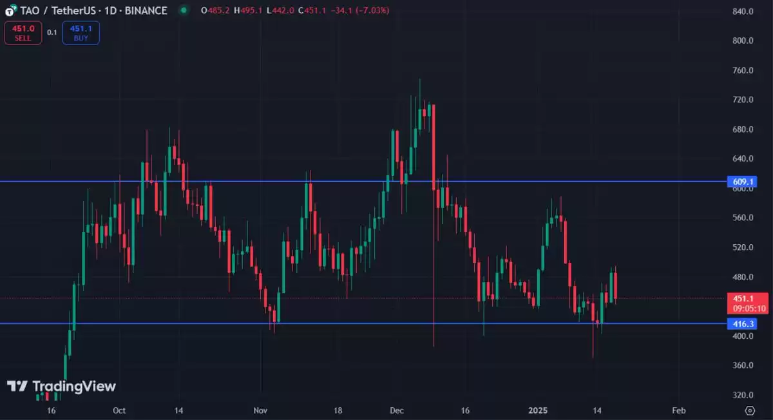Click the TAO coin logo icon
773x420 pixels.
[x=11, y=11]
